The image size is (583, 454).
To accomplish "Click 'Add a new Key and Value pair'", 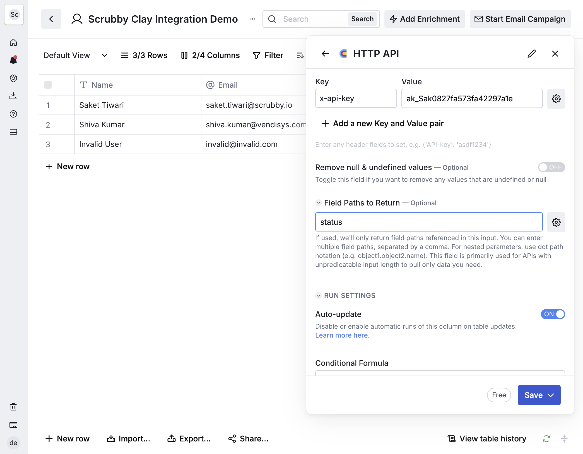I will (382, 123).
